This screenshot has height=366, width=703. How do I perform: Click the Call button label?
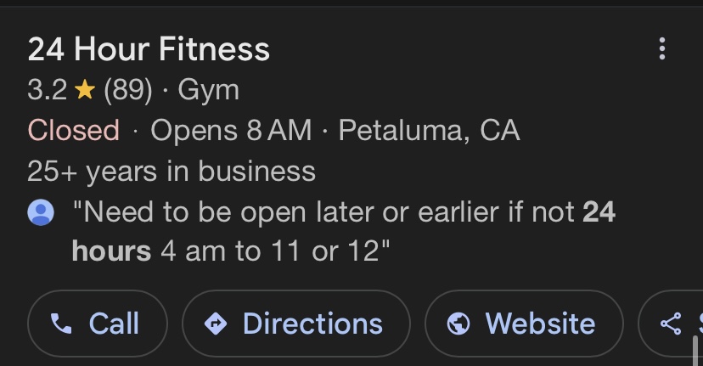click(x=114, y=324)
